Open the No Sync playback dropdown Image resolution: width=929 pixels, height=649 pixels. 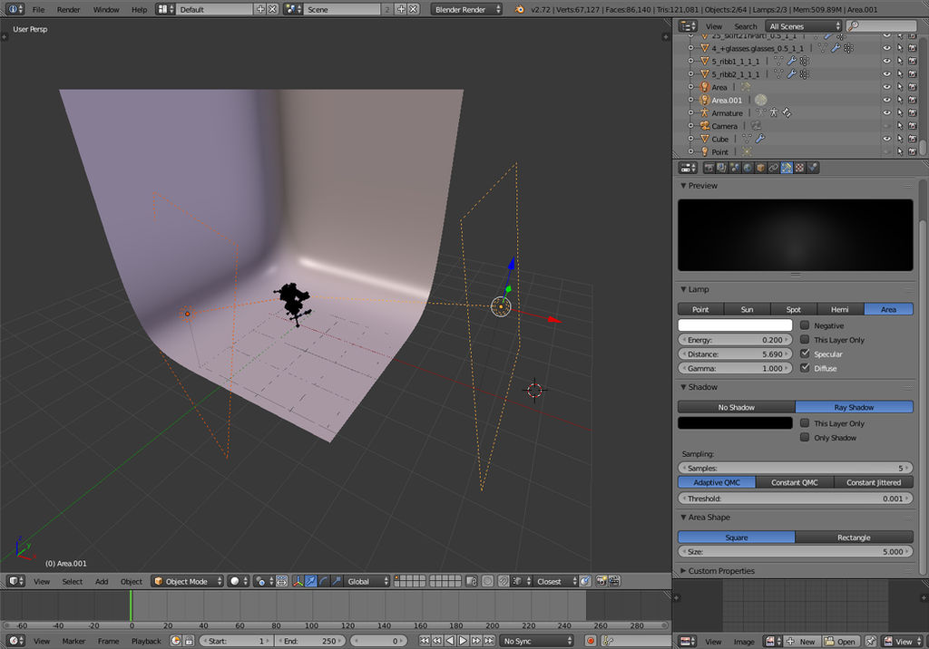[535, 641]
